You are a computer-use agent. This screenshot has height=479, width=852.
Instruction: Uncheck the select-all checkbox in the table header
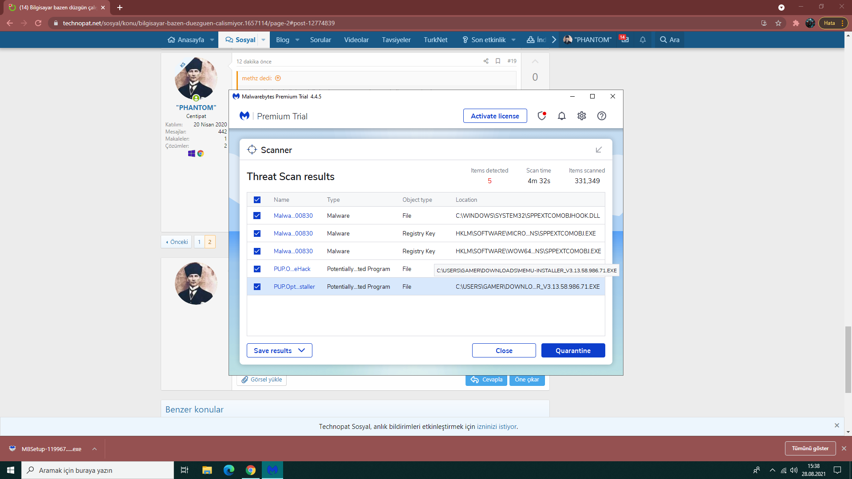(257, 200)
